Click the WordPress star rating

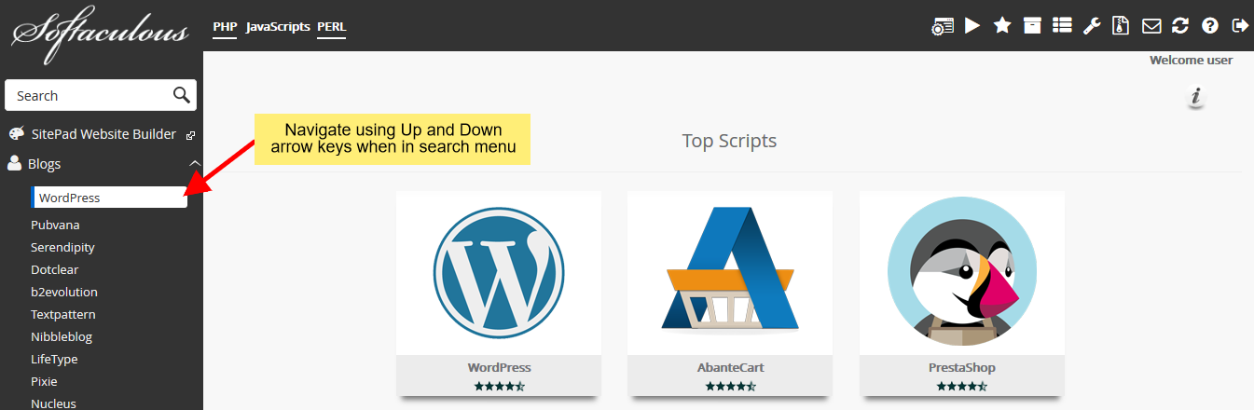coord(499,385)
